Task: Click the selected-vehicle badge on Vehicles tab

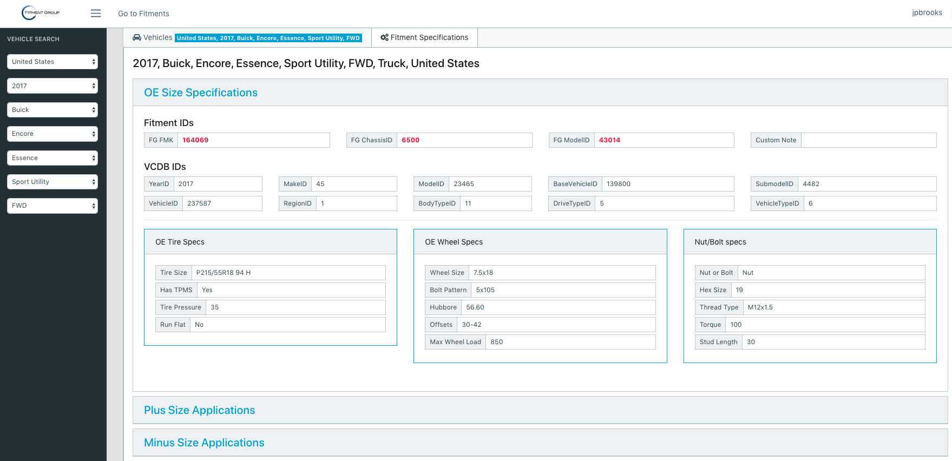Action: [x=268, y=38]
